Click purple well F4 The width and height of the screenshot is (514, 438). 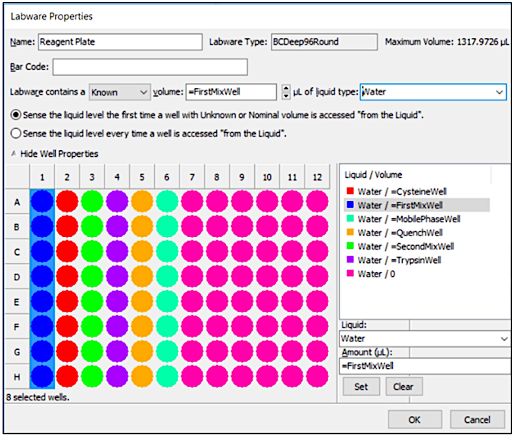pyautogui.click(x=117, y=327)
